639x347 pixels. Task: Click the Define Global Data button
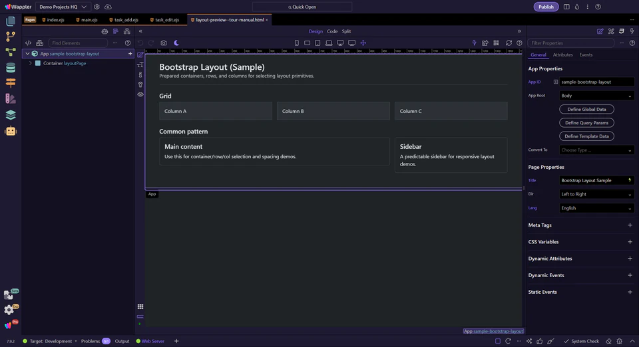coord(586,109)
